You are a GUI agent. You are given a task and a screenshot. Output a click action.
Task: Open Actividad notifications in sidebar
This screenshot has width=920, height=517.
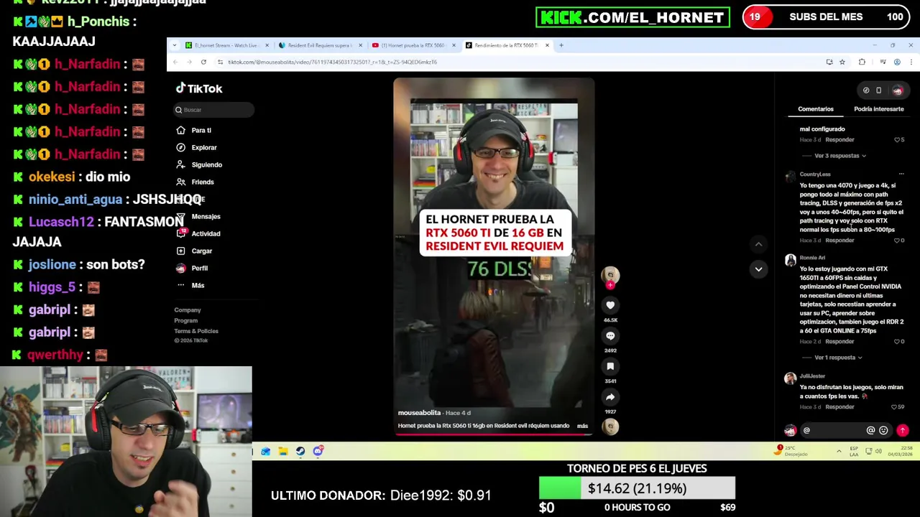tap(198, 233)
